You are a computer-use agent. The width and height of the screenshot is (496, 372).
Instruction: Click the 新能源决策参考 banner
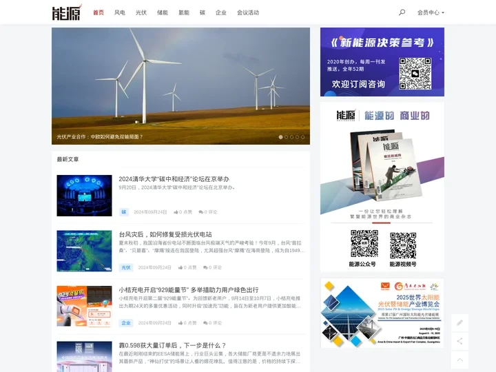point(382,62)
